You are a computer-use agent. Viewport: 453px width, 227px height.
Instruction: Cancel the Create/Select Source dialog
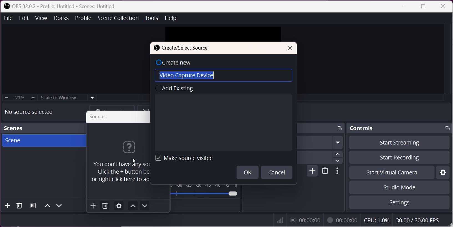[277, 172]
